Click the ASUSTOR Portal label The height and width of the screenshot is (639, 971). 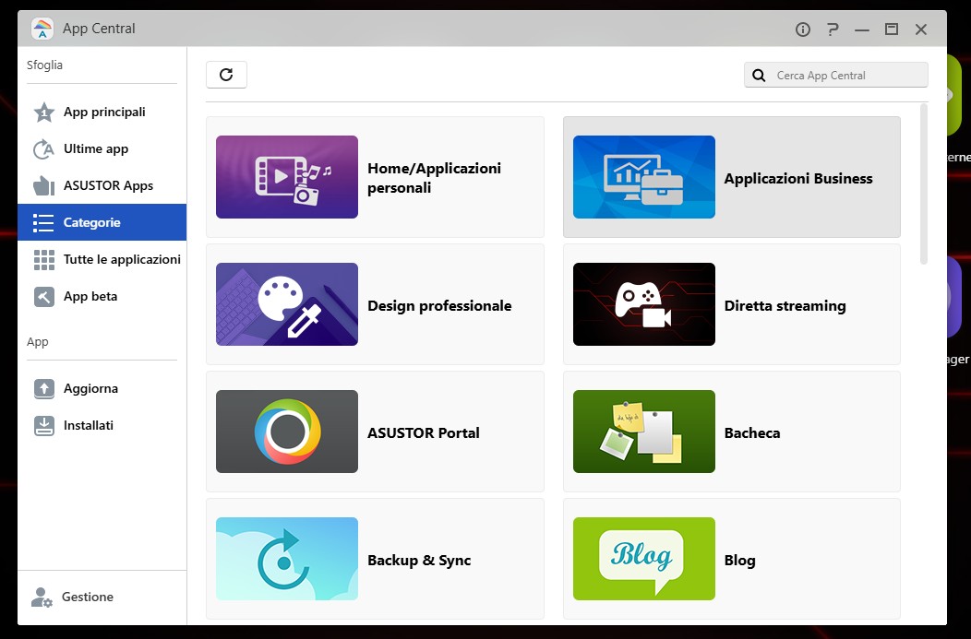point(424,433)
